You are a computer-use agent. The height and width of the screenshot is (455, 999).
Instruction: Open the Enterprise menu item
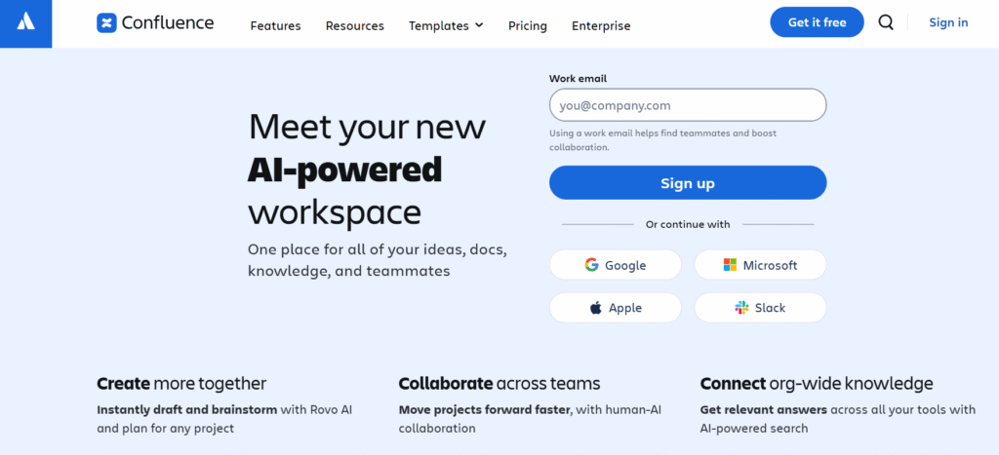pos(601,26)
